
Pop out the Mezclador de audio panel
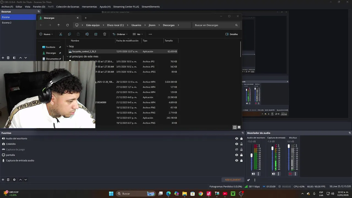coord(350,133)
